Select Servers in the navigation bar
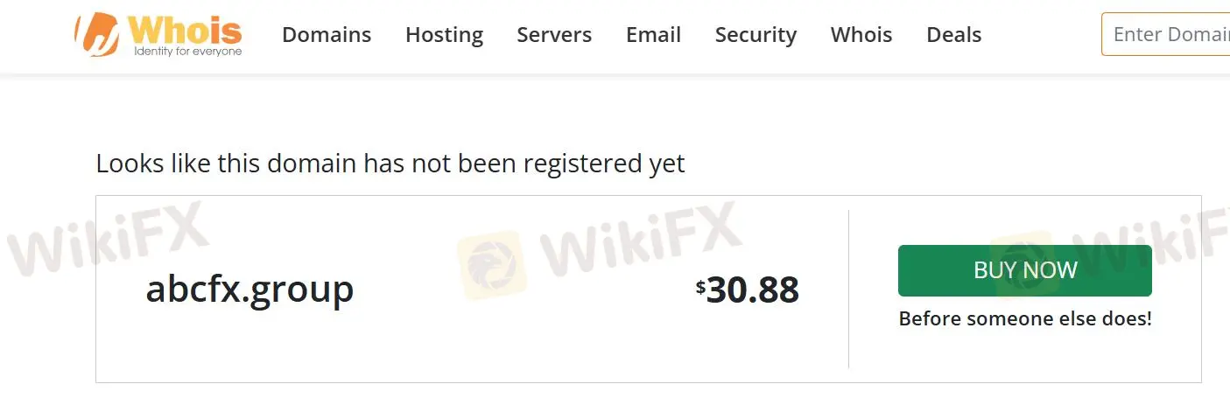 554,35
